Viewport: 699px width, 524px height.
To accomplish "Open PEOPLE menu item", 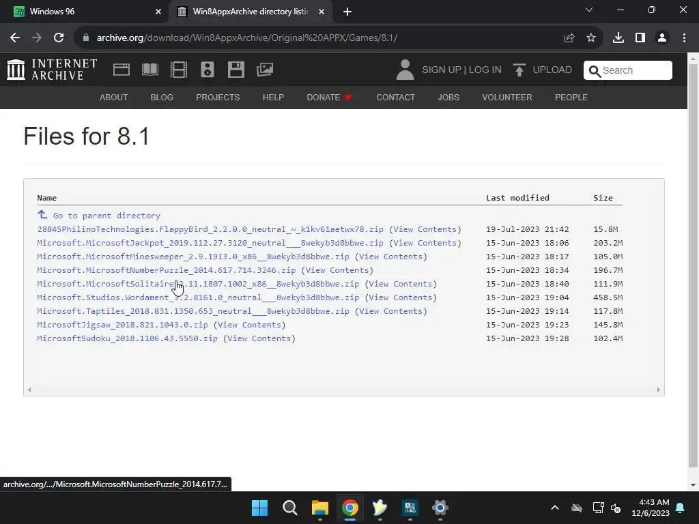I will [571, 97].
